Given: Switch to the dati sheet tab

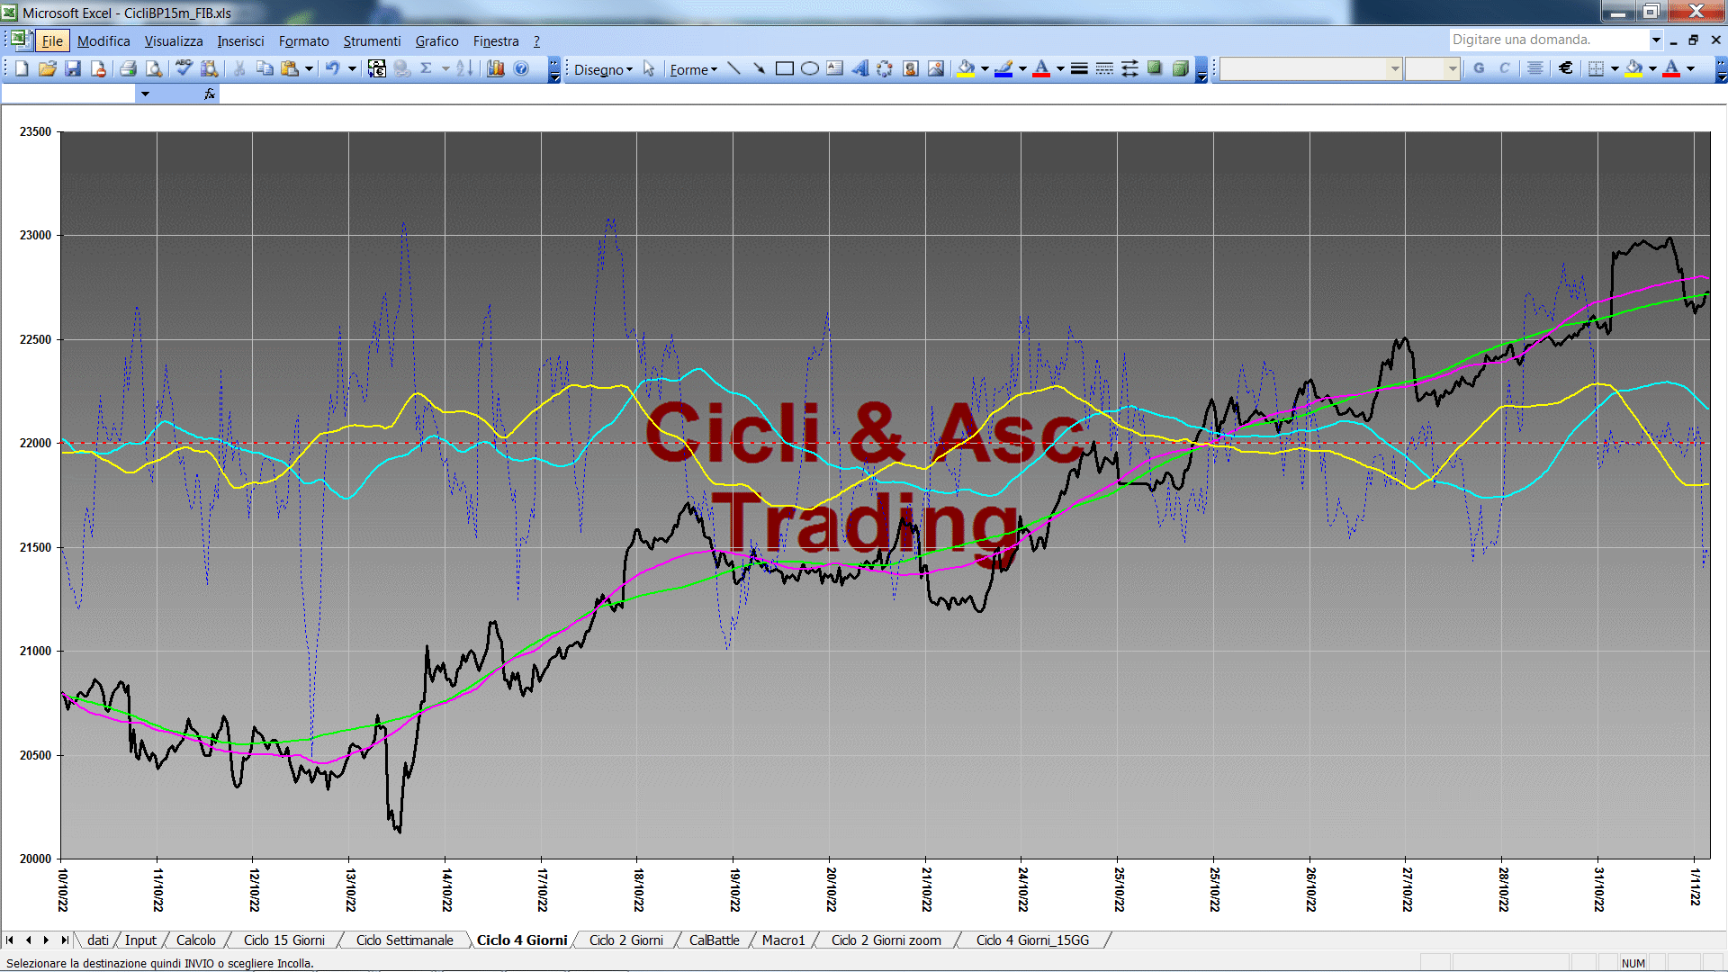Looking at the screenshot, I should (98, 940).
